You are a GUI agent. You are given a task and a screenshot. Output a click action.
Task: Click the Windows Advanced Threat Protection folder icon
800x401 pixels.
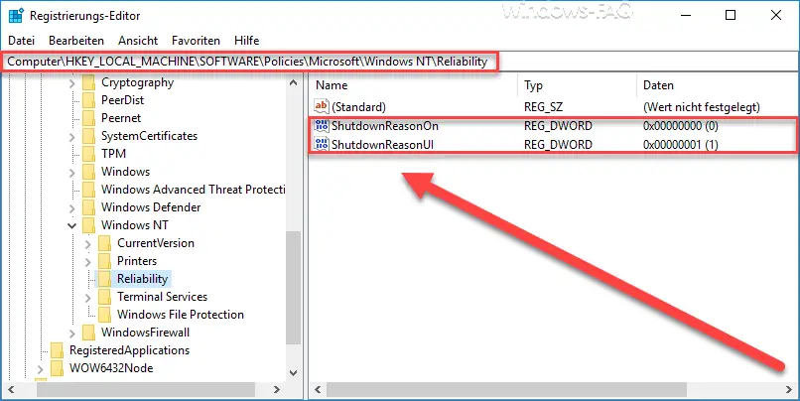[88, 190]
